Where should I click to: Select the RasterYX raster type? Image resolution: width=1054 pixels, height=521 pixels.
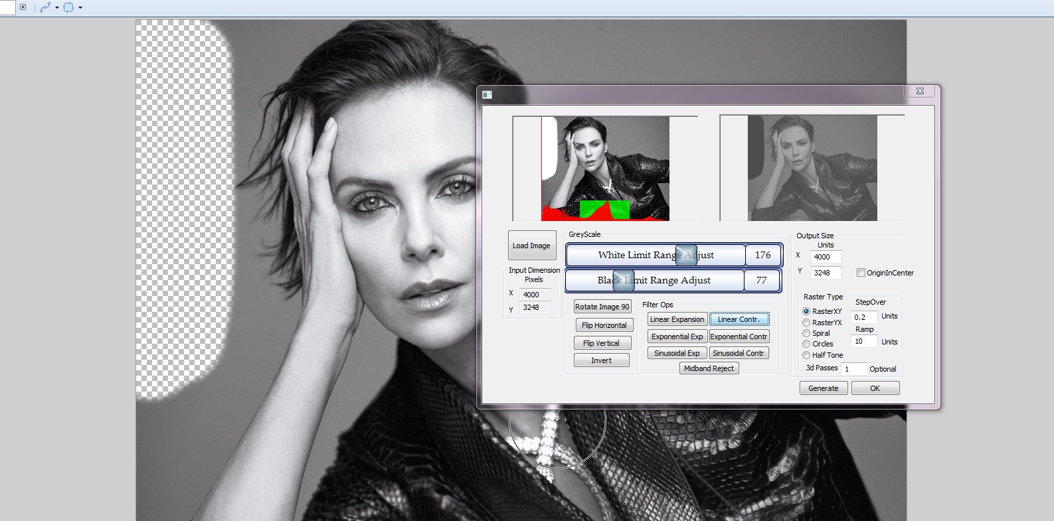806,323
